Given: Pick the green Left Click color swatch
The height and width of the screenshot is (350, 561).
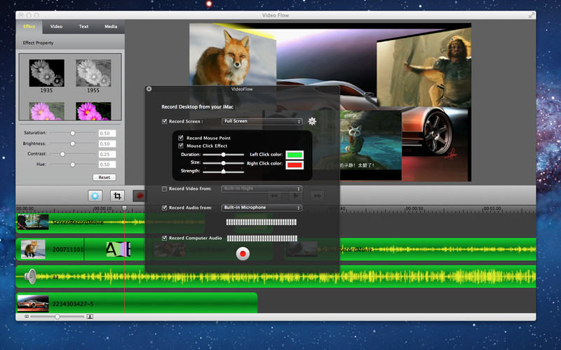Looking at the screenshot, I should click(x=295, y=154).
